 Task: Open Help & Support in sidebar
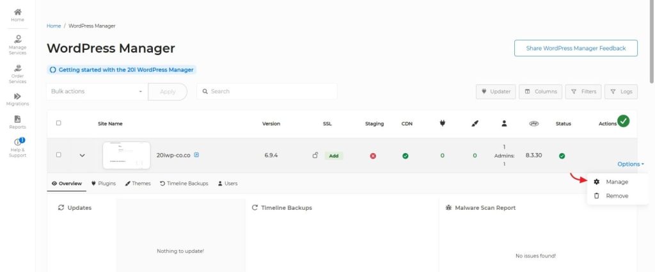coord(17,148)
